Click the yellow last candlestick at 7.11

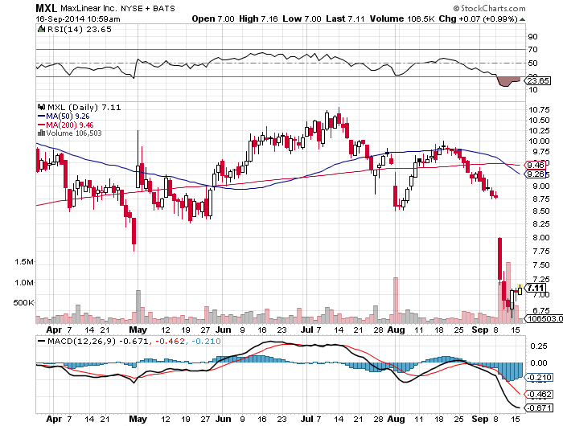click(x=520, y=289)
